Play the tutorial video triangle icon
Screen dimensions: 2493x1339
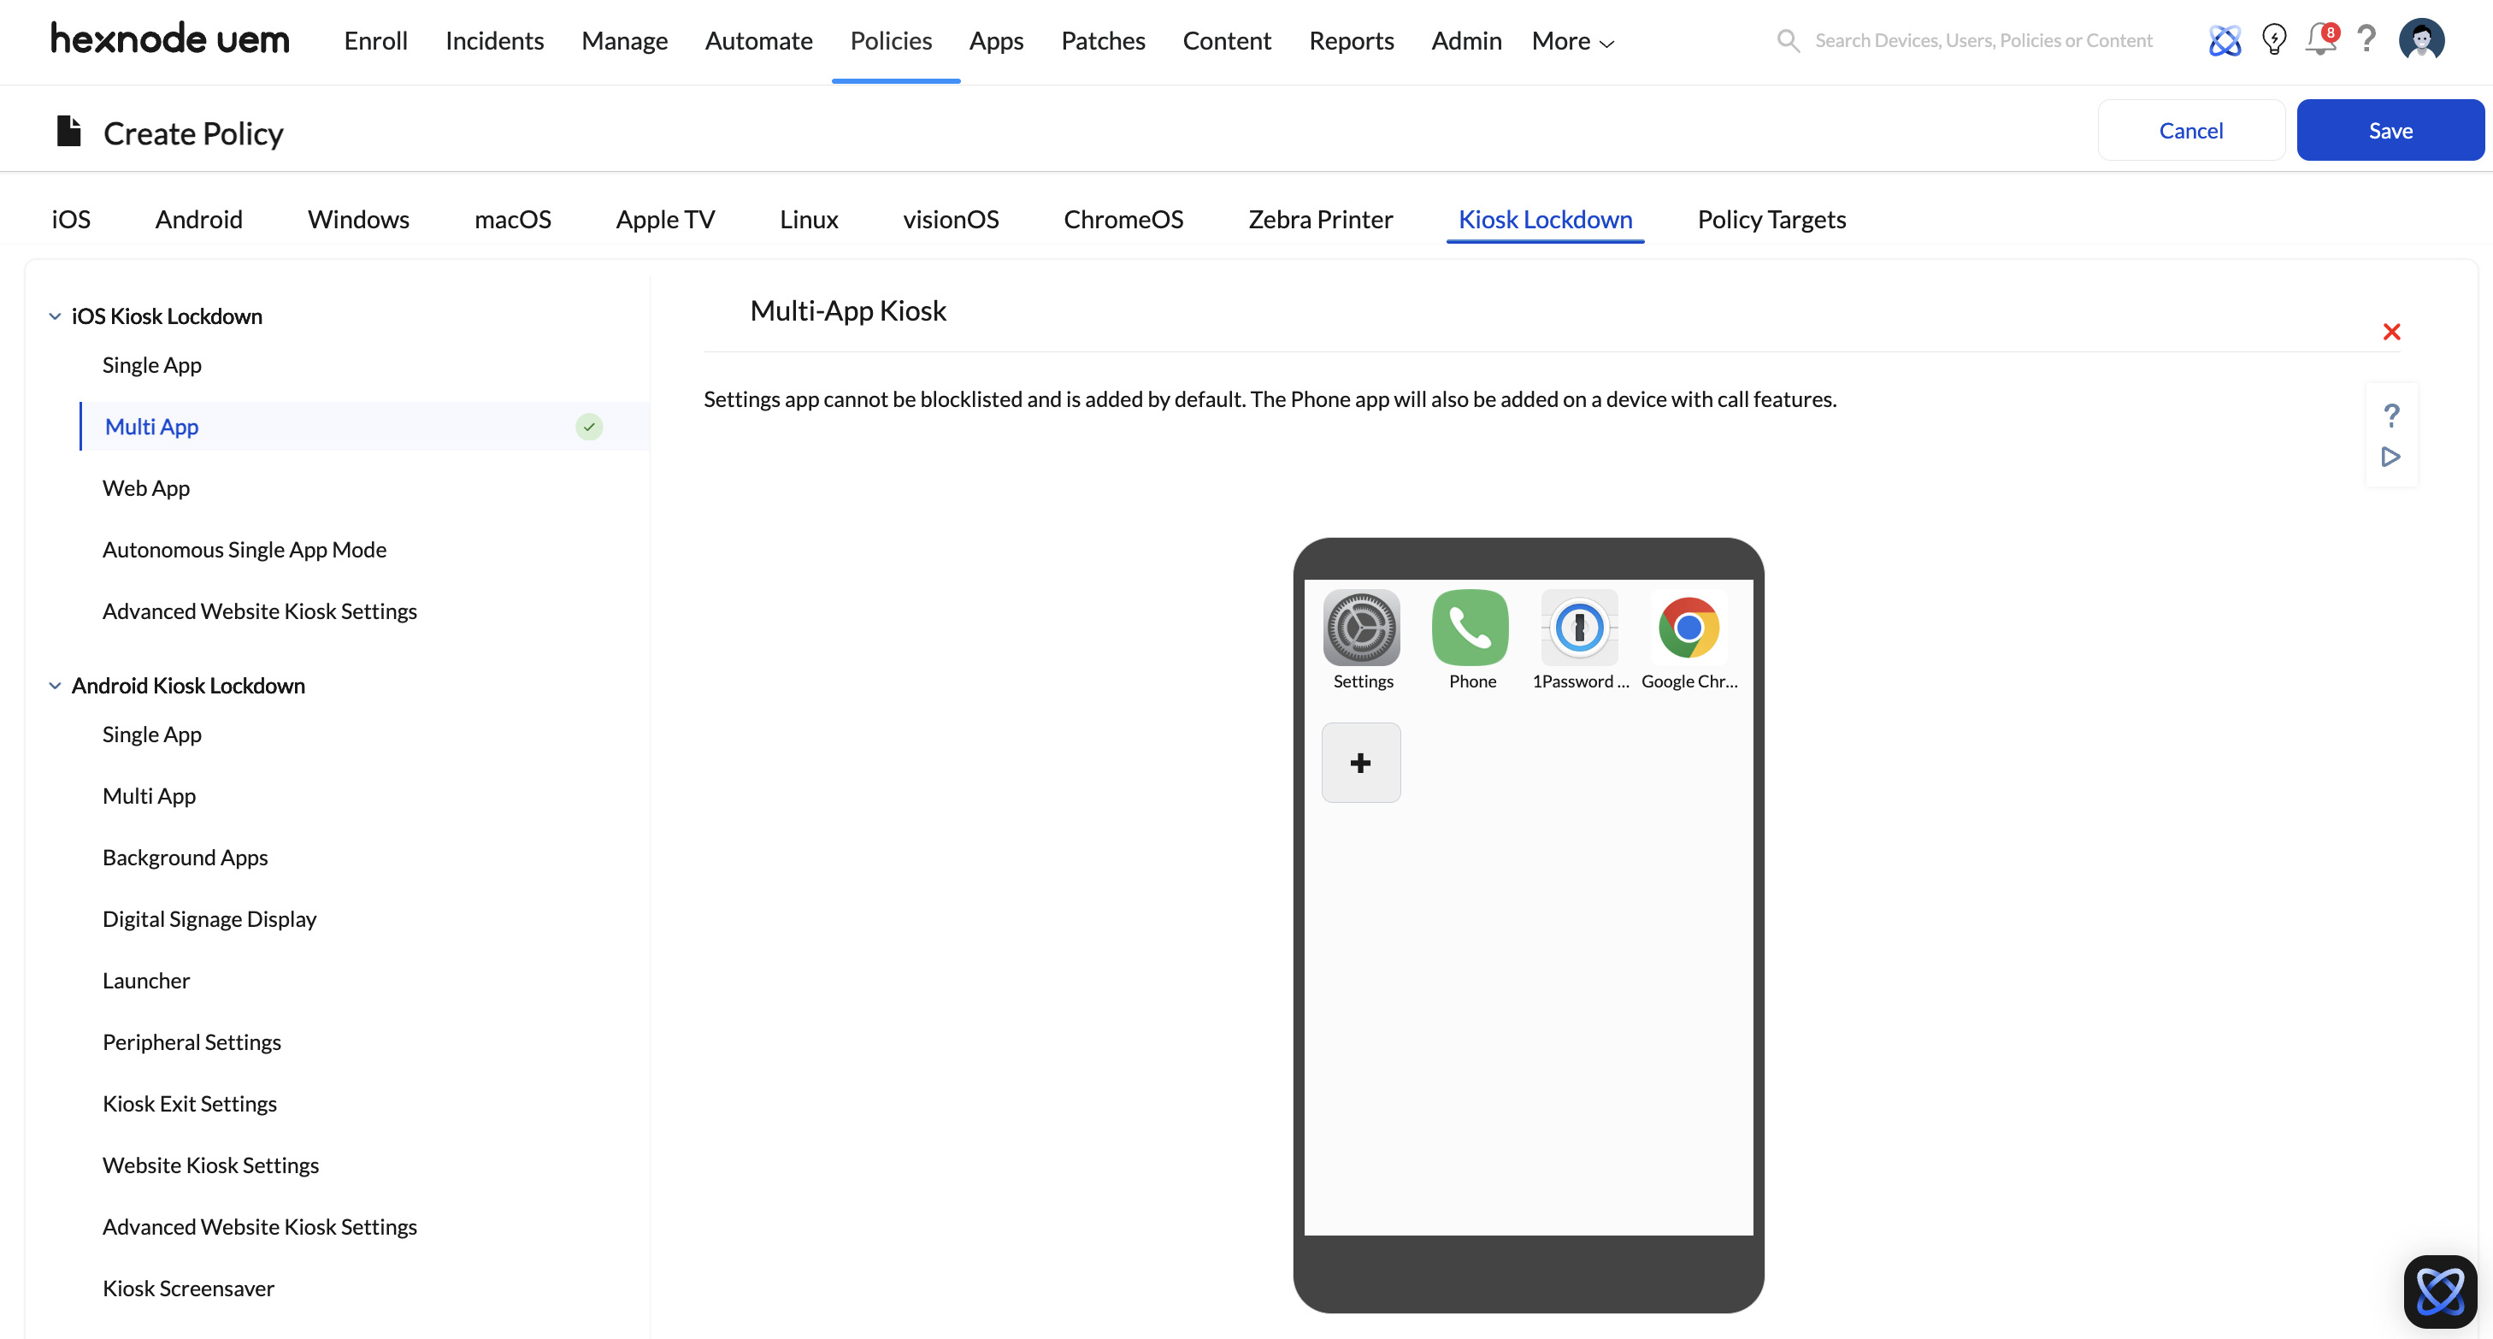pyautogui.click(x=2390, y=456)
